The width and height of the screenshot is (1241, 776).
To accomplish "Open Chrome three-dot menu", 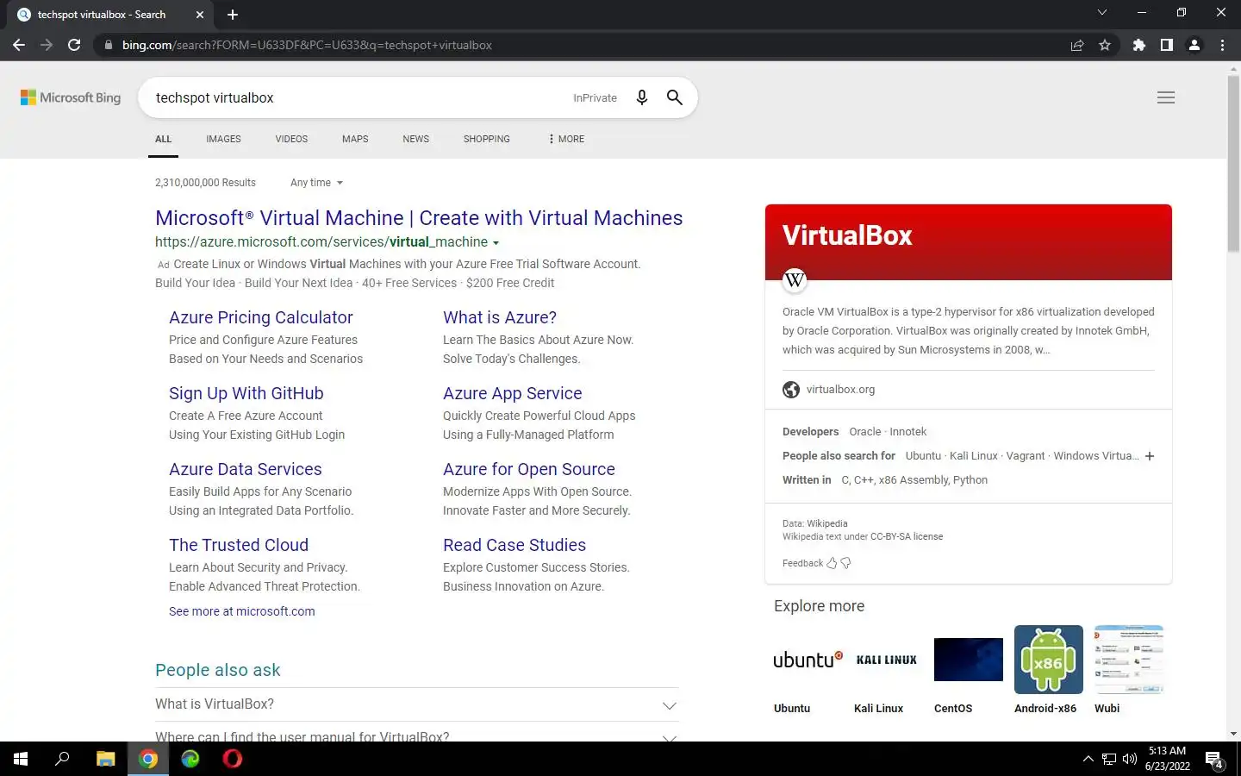I will [x=1222, y=45].
